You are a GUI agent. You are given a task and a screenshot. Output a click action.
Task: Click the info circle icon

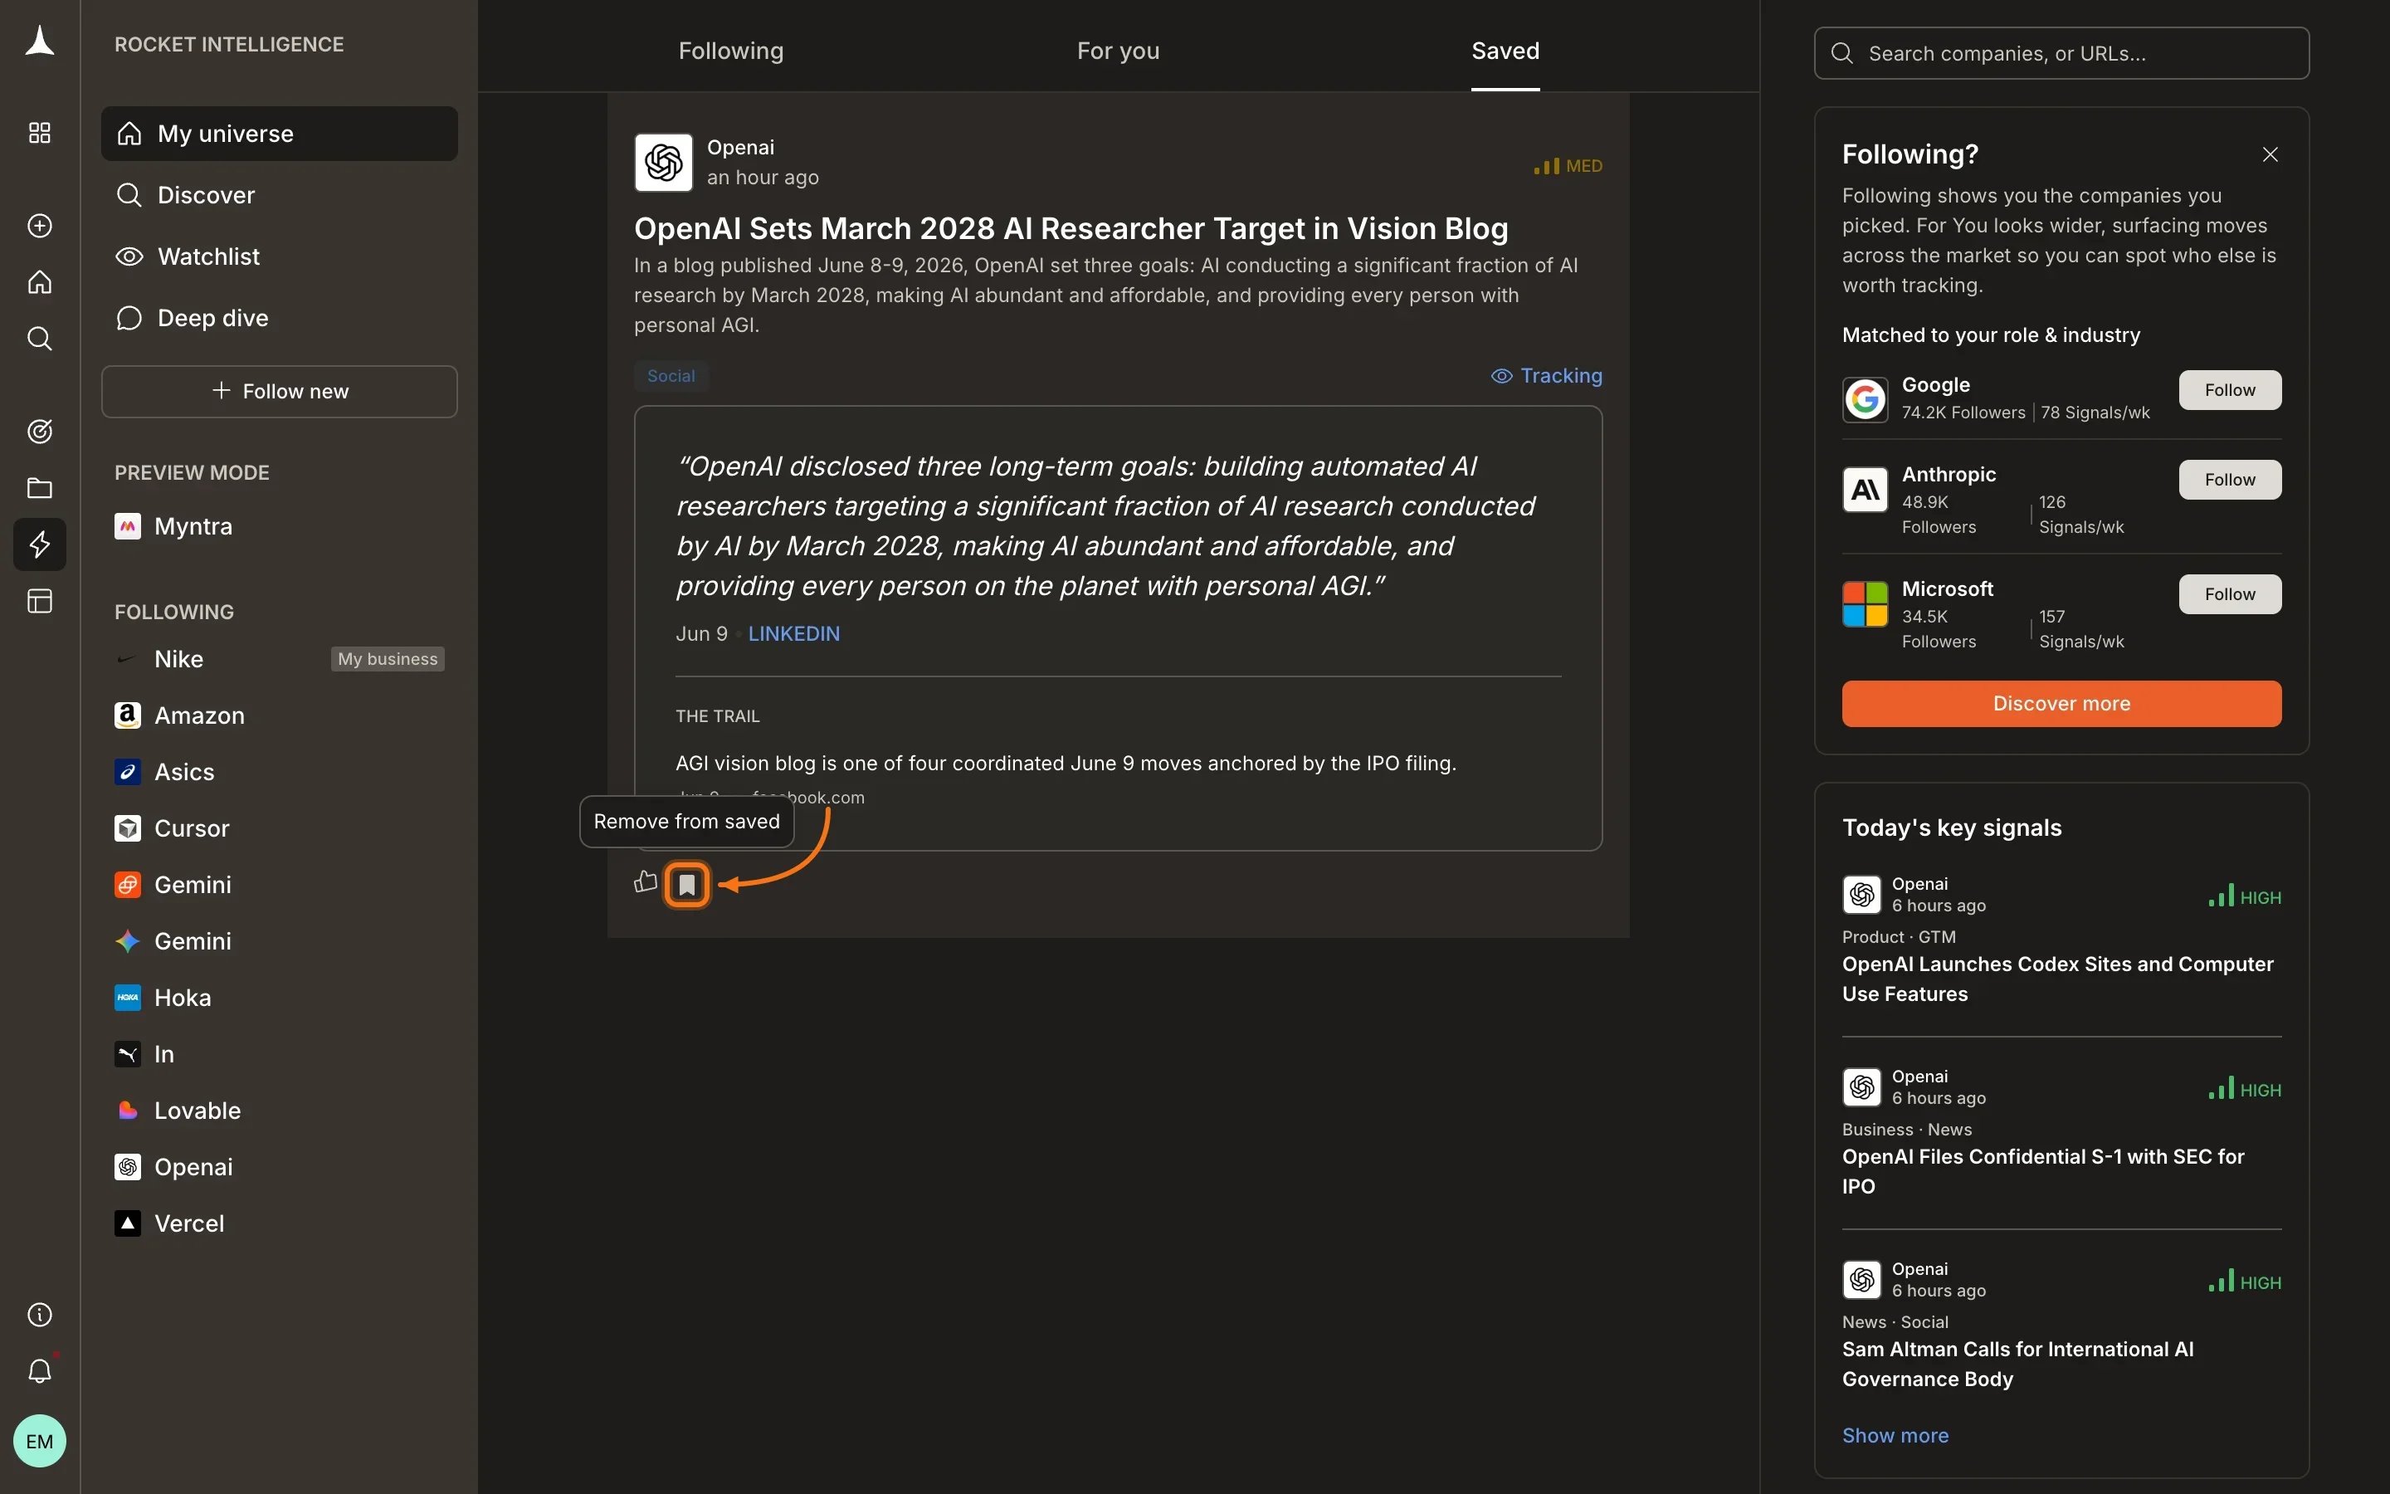coord(40,1314)
